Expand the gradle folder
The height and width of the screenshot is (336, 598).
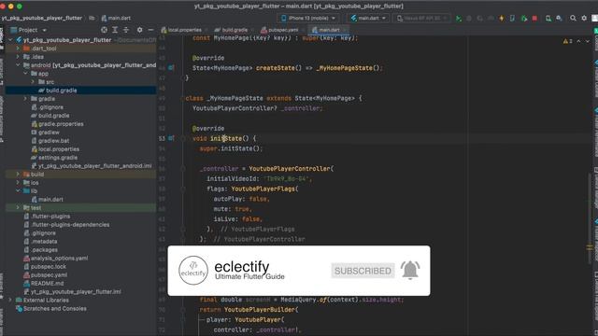[25, 99]
